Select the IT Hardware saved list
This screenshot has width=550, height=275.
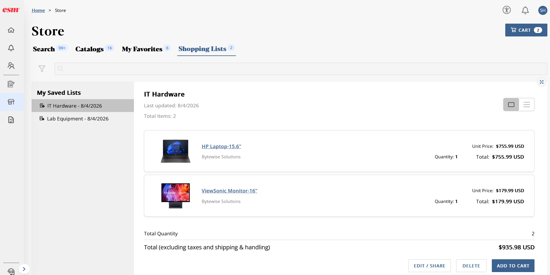tap(83, 106)
